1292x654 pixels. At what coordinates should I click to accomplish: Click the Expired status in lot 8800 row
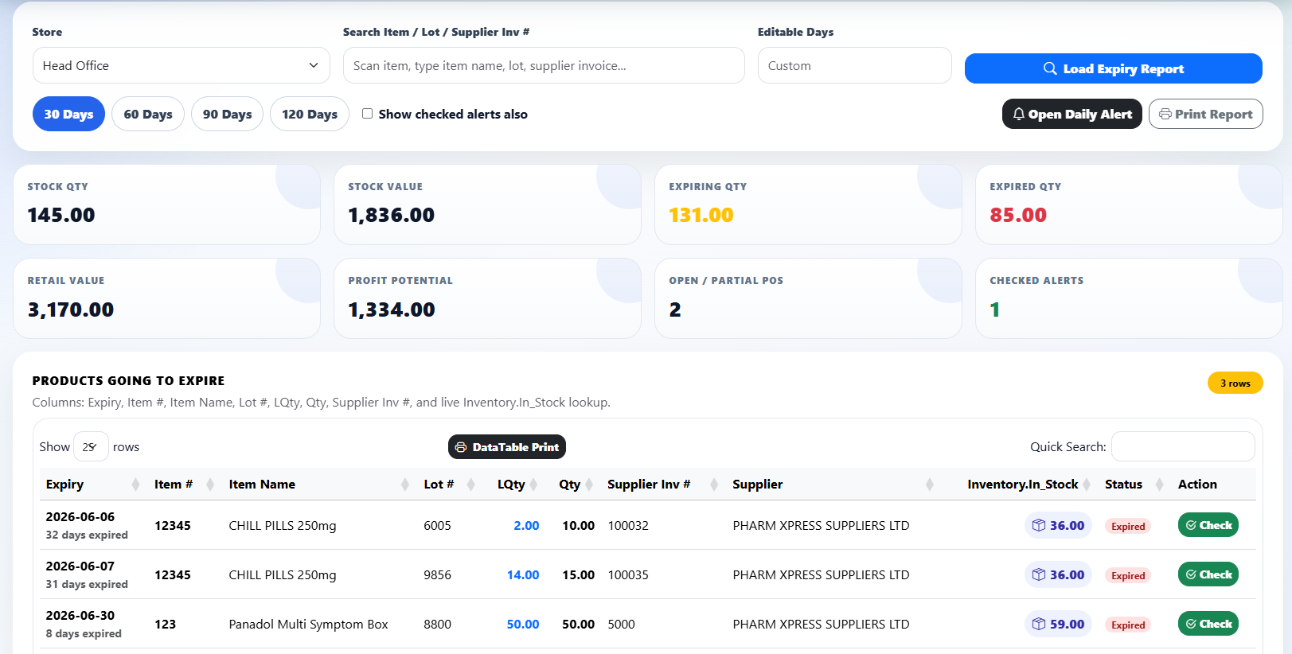pos(1128,625)
